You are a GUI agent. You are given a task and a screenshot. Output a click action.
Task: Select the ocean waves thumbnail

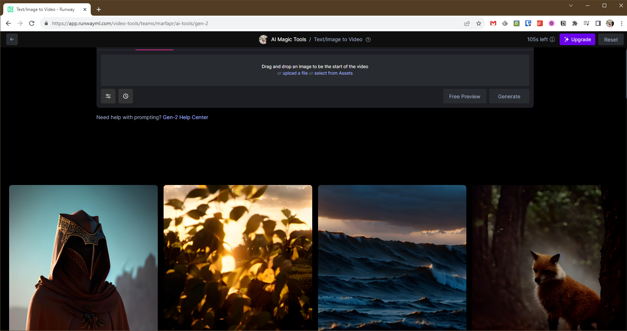point(392,258)
